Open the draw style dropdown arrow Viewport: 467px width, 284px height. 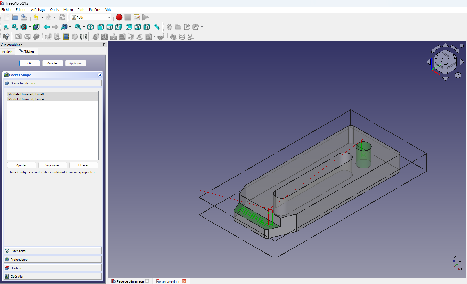pos(30,27)
